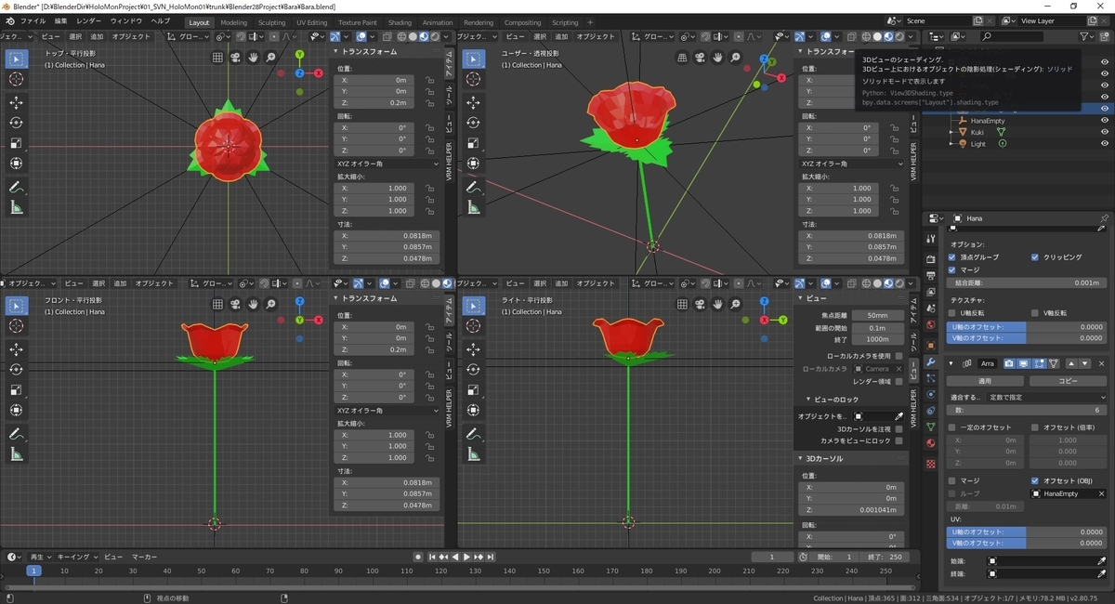This screenshot has width=1115, height=604.
Task: Open the Output properties tab
Action: click(x=930, y=276)
